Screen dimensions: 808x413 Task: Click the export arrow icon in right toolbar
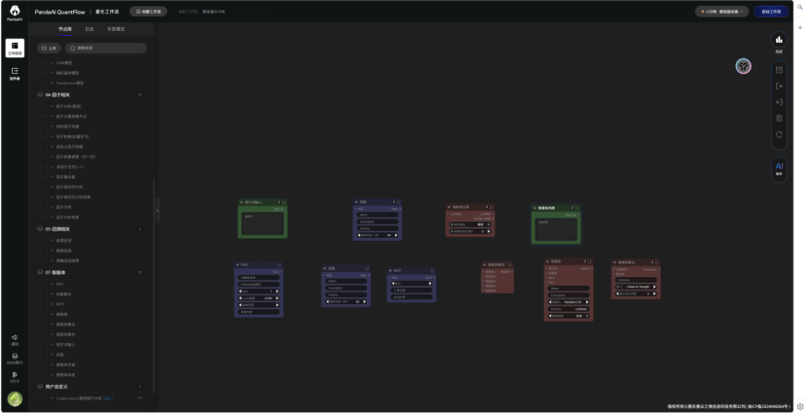point(779,86)
